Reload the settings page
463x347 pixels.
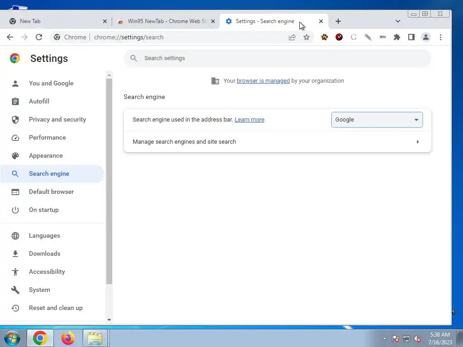point(39,37)
